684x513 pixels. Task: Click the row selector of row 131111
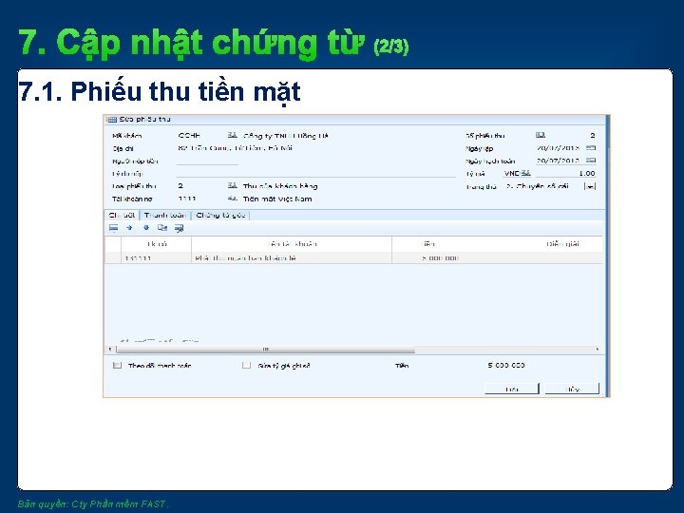[113, 257]
